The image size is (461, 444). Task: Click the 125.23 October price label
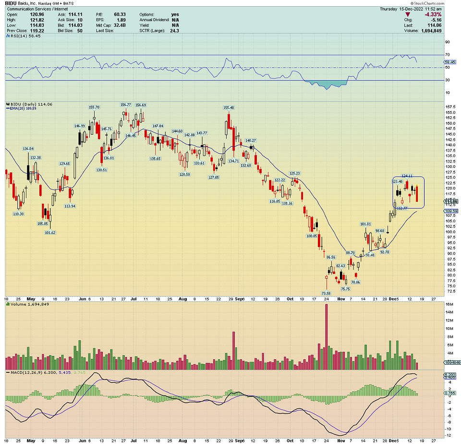point(294,173)
